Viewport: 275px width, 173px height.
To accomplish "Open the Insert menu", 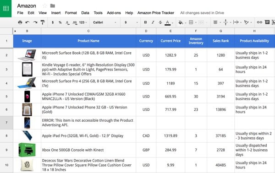I will tap(56, 13).
